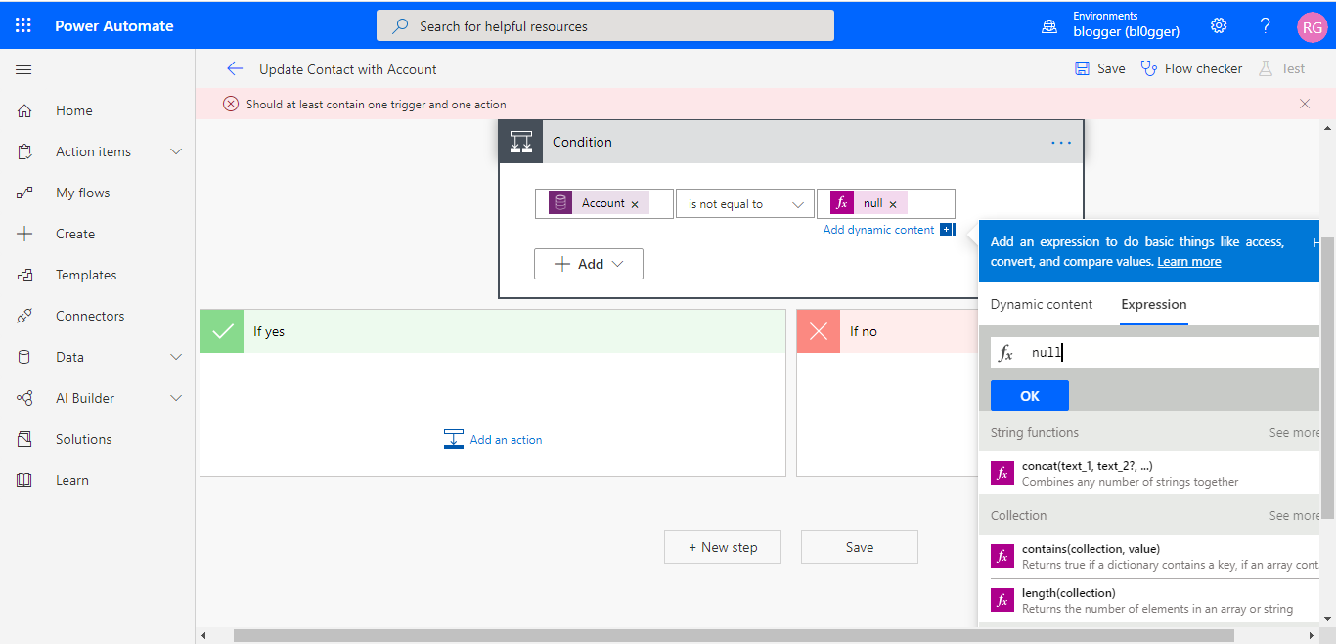Click the Add dynamic content plus icon
This screenshot has height=644, width=1336.
pyautogui.click(x=946, y=229)
